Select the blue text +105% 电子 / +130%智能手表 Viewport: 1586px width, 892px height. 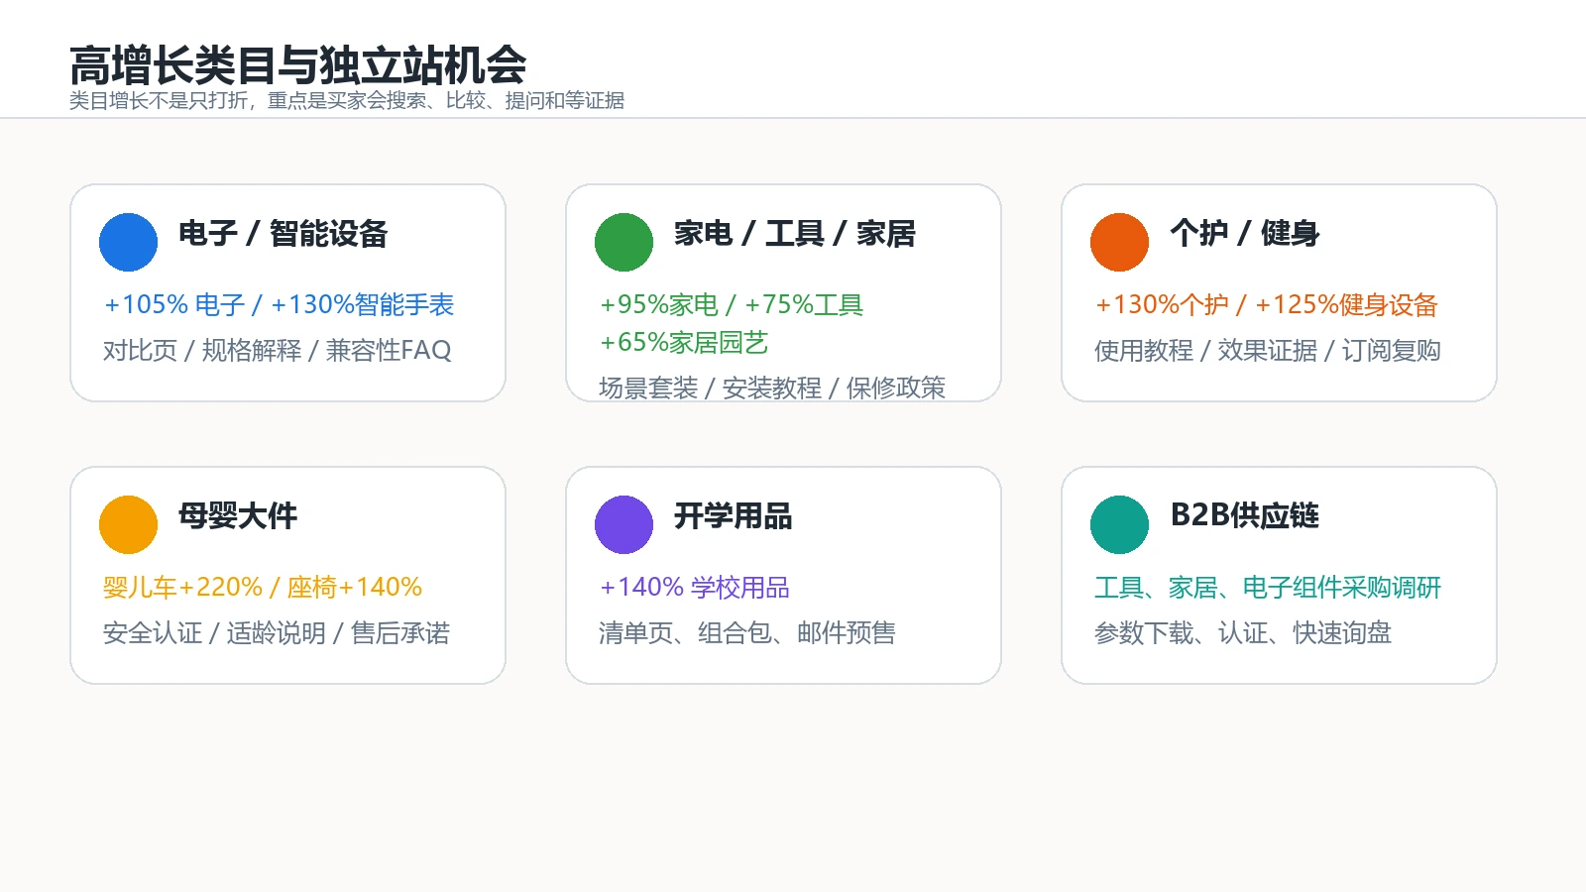(x=279, y=304)
